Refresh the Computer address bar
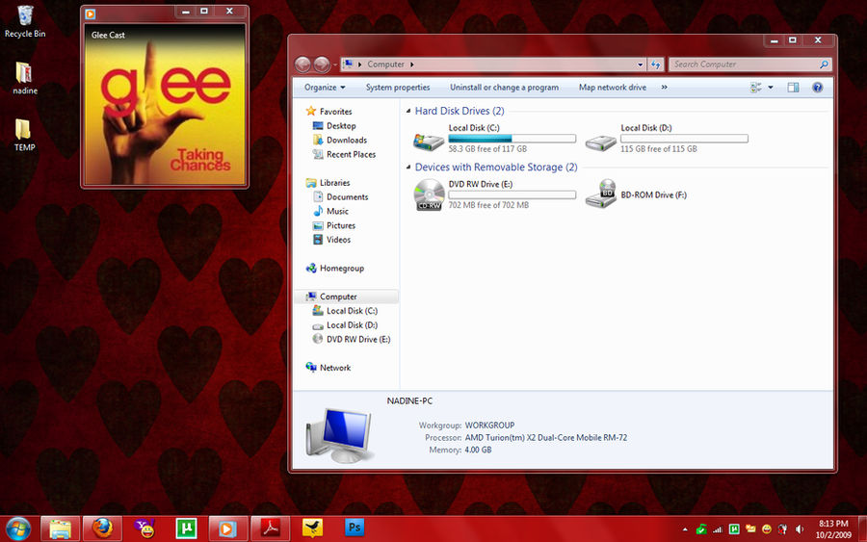Viewport: 867px width, 542px height. 656,65
